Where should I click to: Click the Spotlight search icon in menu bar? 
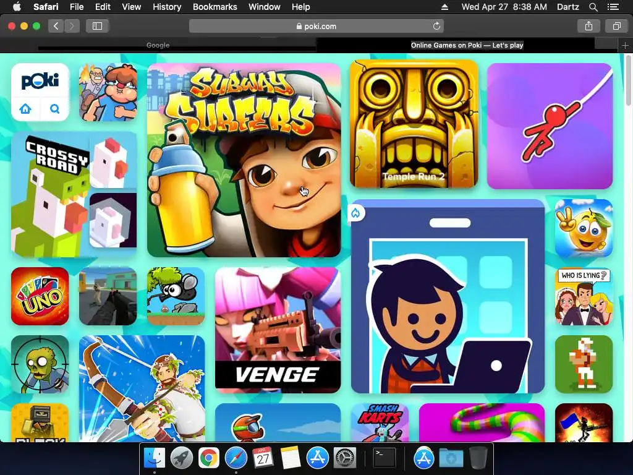coord(593,7)
